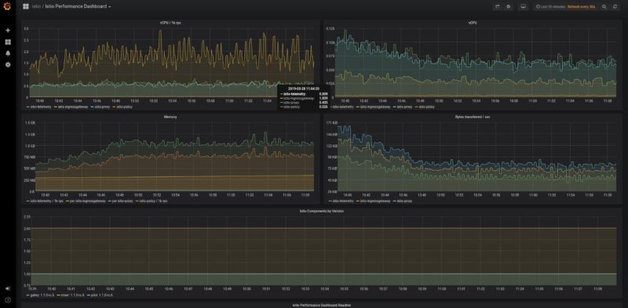Open dashboard settings gear in top bar
The height and width of the screenshot is (308, 628).
pos(508,6)
